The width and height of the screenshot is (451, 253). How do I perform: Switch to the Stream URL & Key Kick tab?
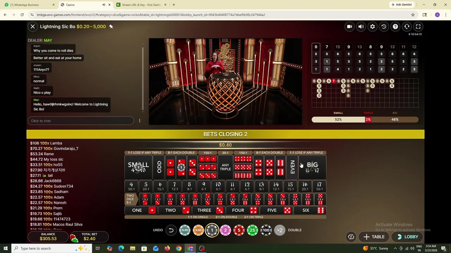point(141,5)
